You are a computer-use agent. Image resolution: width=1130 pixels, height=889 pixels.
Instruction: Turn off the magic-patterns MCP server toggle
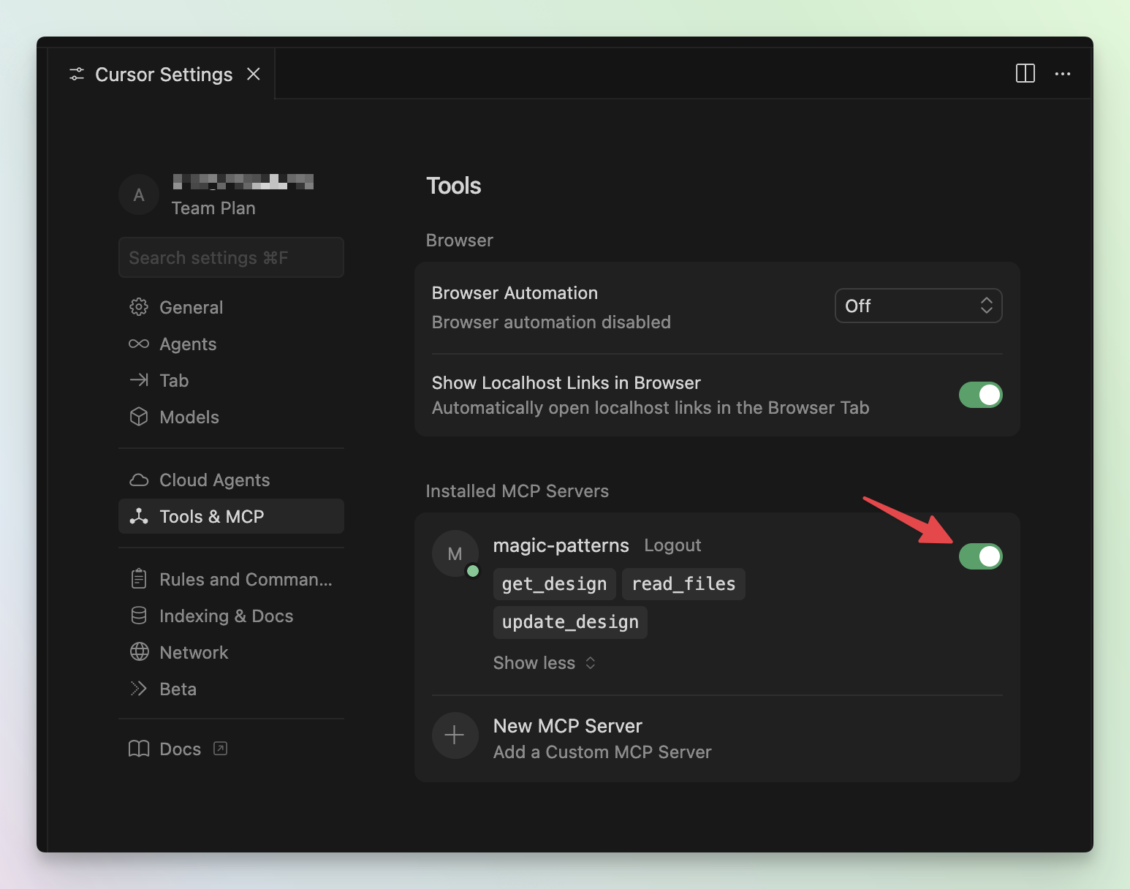(x=980, y=556)
